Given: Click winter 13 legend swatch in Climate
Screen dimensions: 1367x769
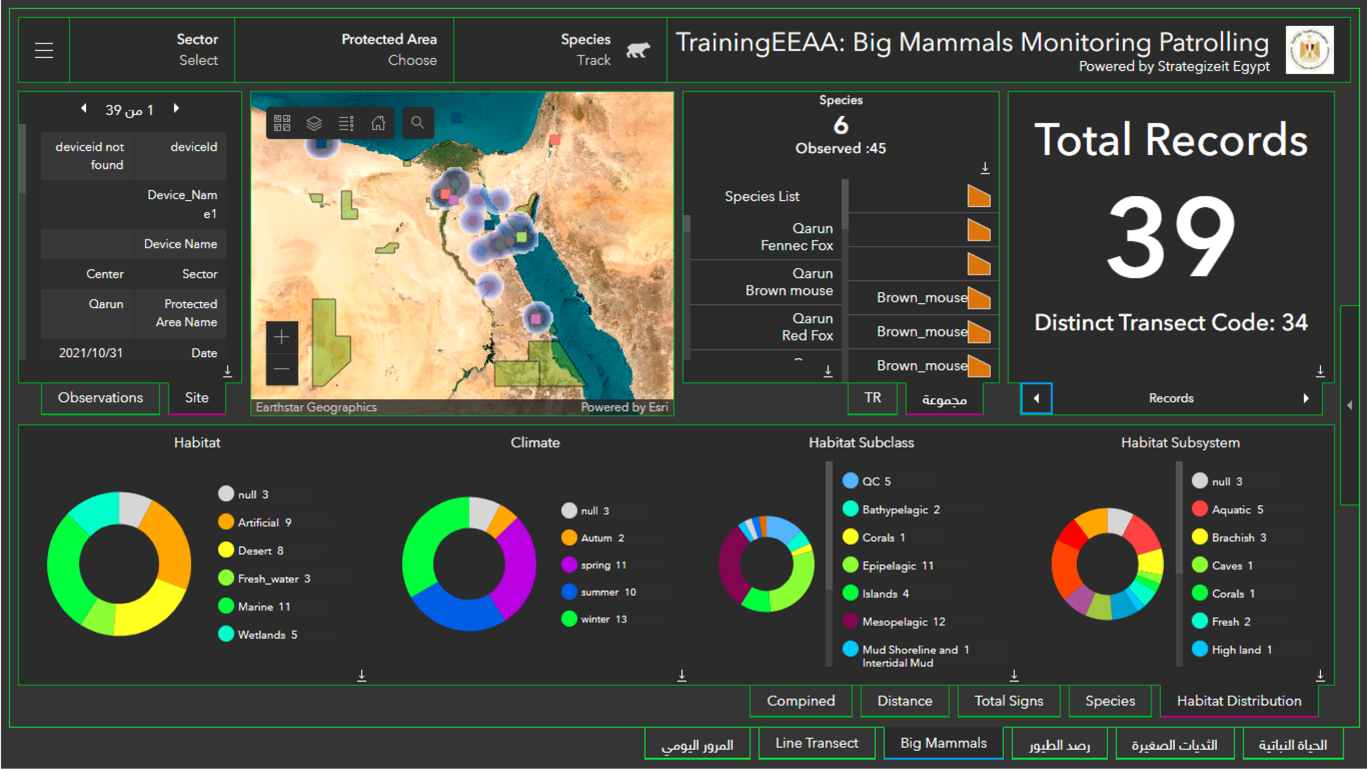Looking at the screenshot, I should tap(569, 619).
